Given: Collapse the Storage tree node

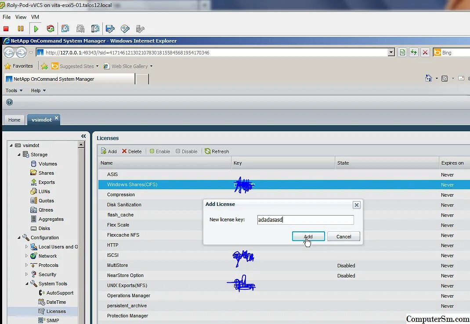Looking at the screenshot, I should click(x=19, y=155).
